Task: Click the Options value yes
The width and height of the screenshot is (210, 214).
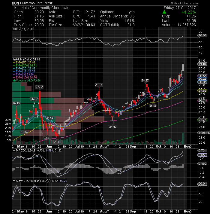Action: (132, 12)
